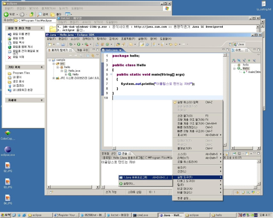Toggle Hide Fields in Outline view
Image resolution: width=273 pixels, height=218 pixels.
pyautogui.click(x=239, y=60)
